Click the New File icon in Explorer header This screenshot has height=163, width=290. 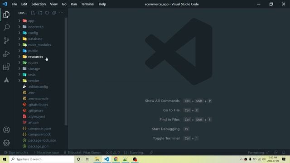[33, 13]
